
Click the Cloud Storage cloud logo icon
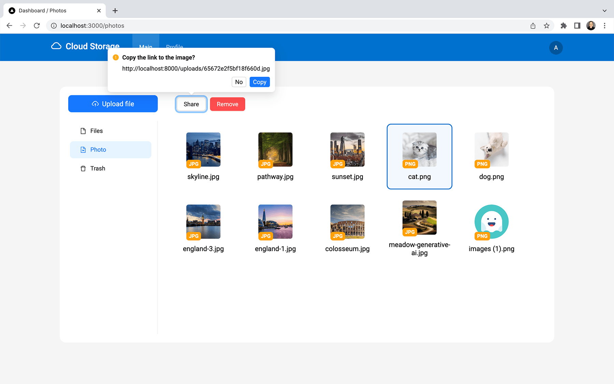coord(56,46)
